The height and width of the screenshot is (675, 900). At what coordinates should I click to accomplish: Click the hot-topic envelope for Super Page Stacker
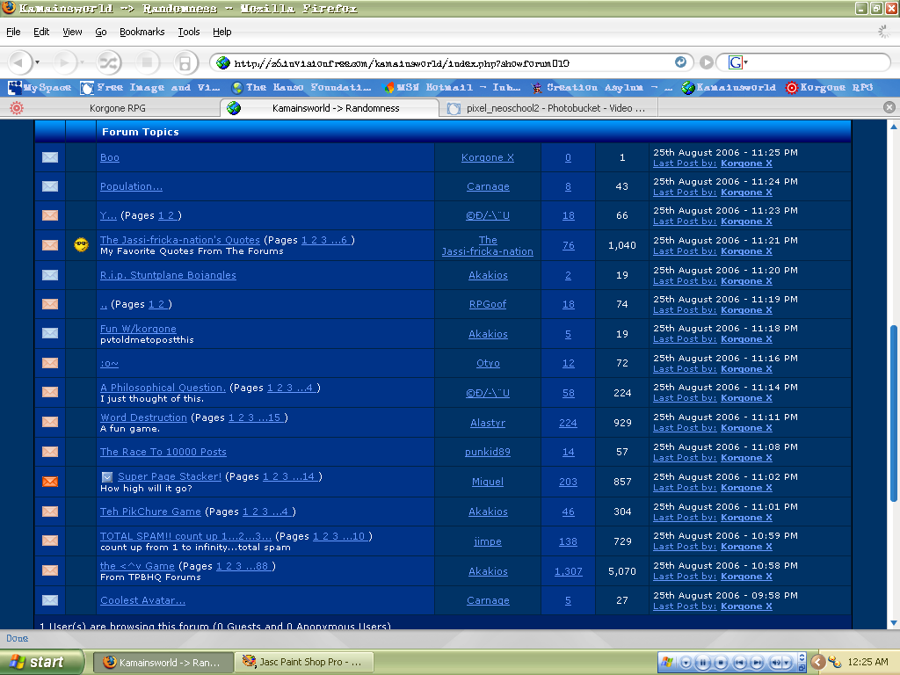(50, 482)
